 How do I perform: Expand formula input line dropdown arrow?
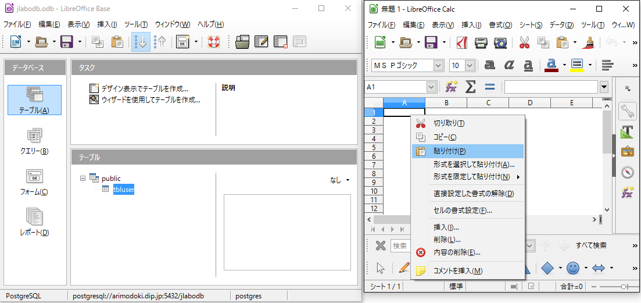click(x=604, y=87)
